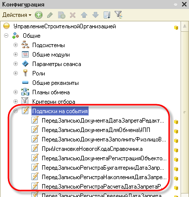Click the Подсистемы hierarchy icon
The height and width of the screenshot is (197, 189).
point(25,45)
